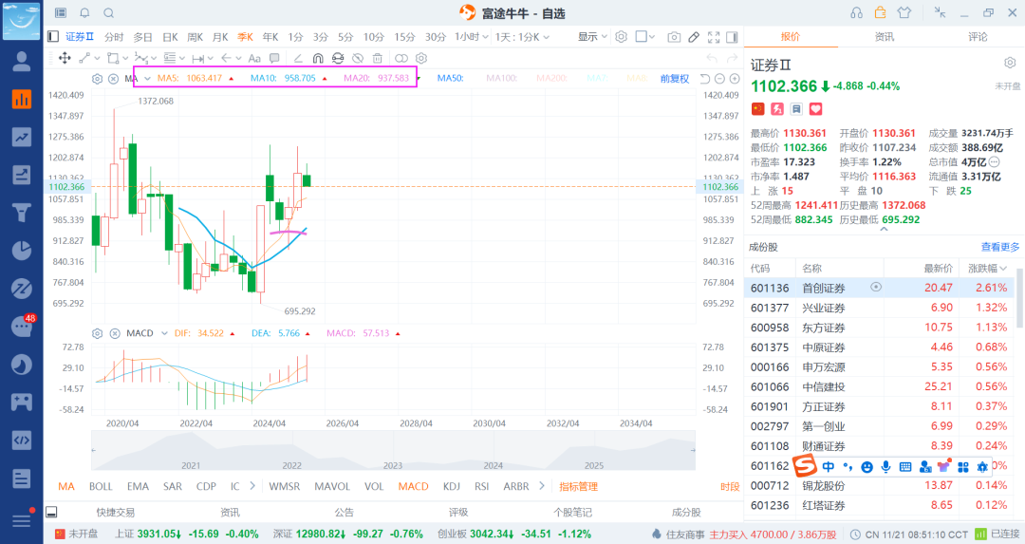Expand the line drawing tool dropdown
Screen dimensions: 1025x544
click(x=98, y=58)
